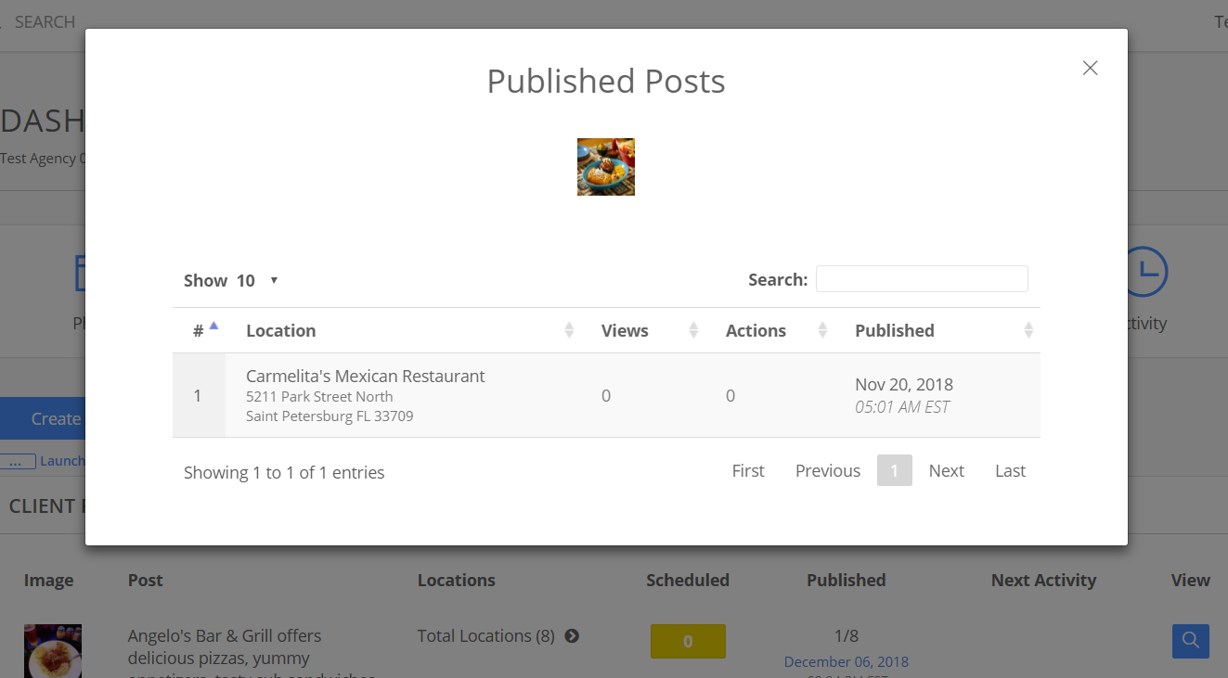Open Angelo's Bar & Grill post thumbnail
The height and width of the screenshot is (678, 1228).
(x=53, y=651)
